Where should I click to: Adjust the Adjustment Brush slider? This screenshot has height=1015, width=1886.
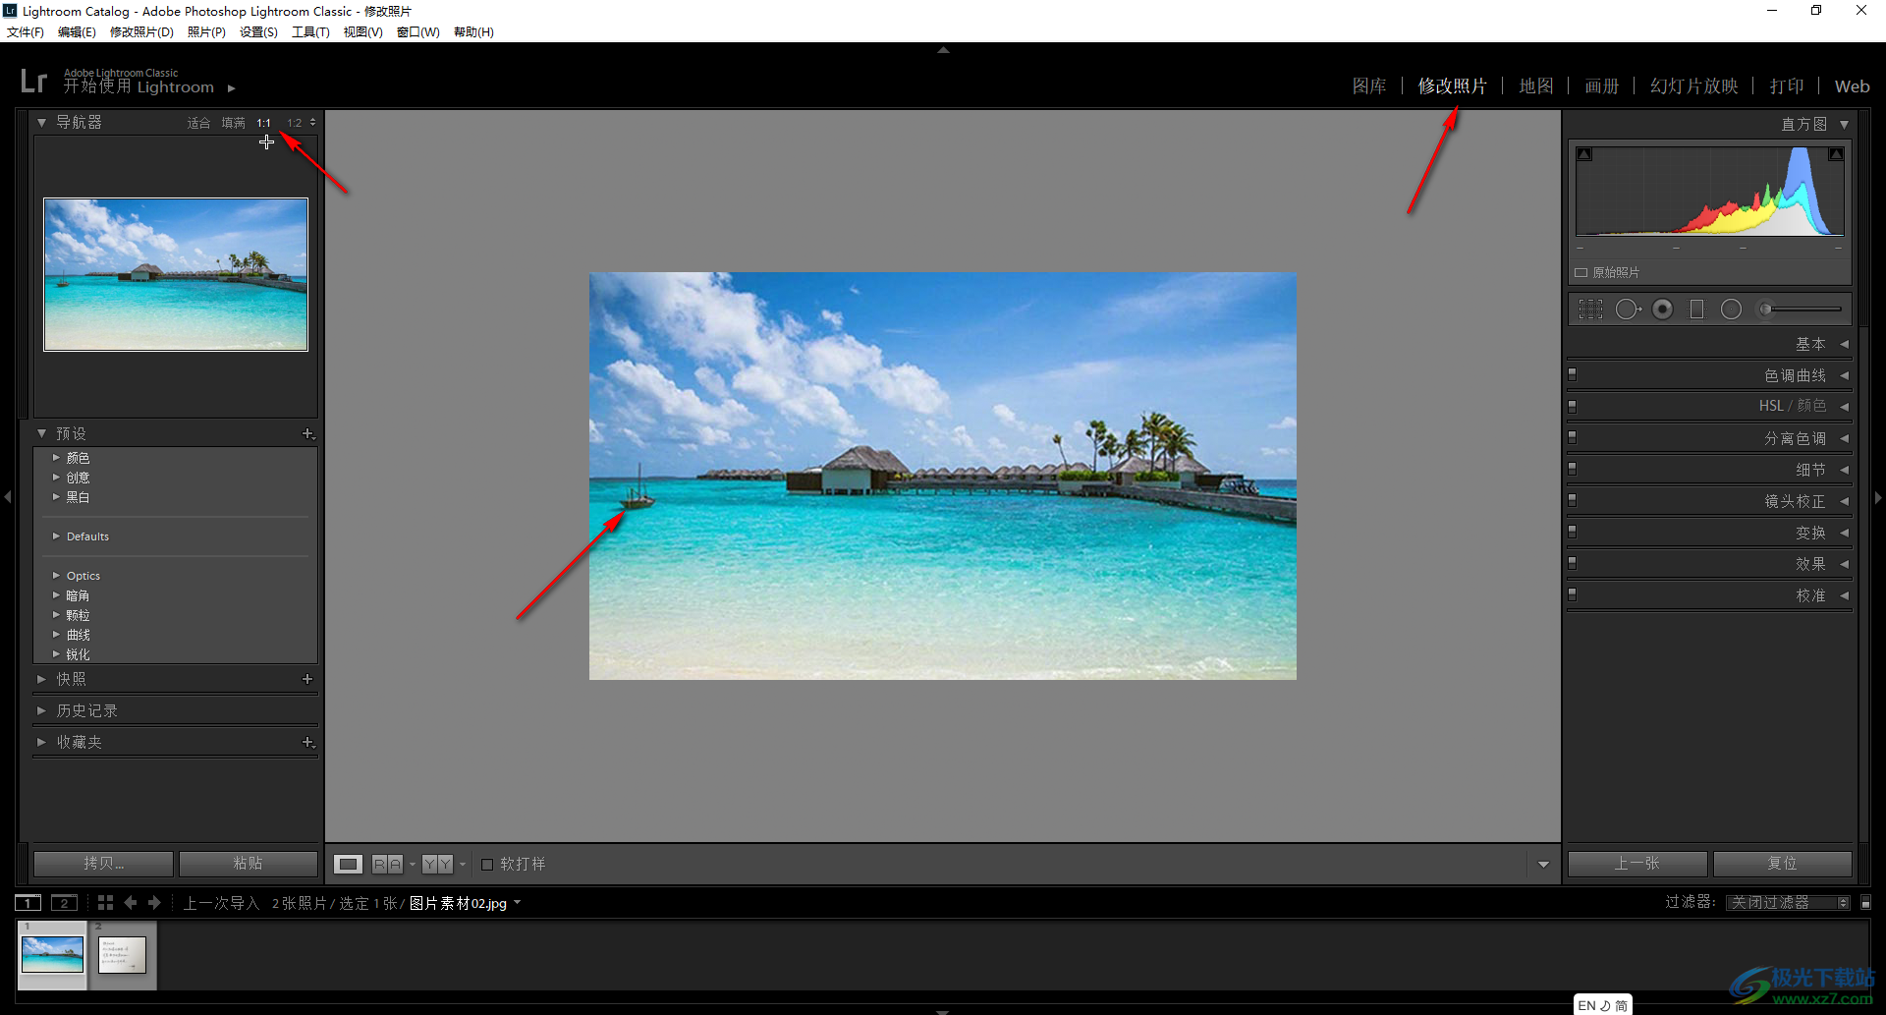point(1801,310)
